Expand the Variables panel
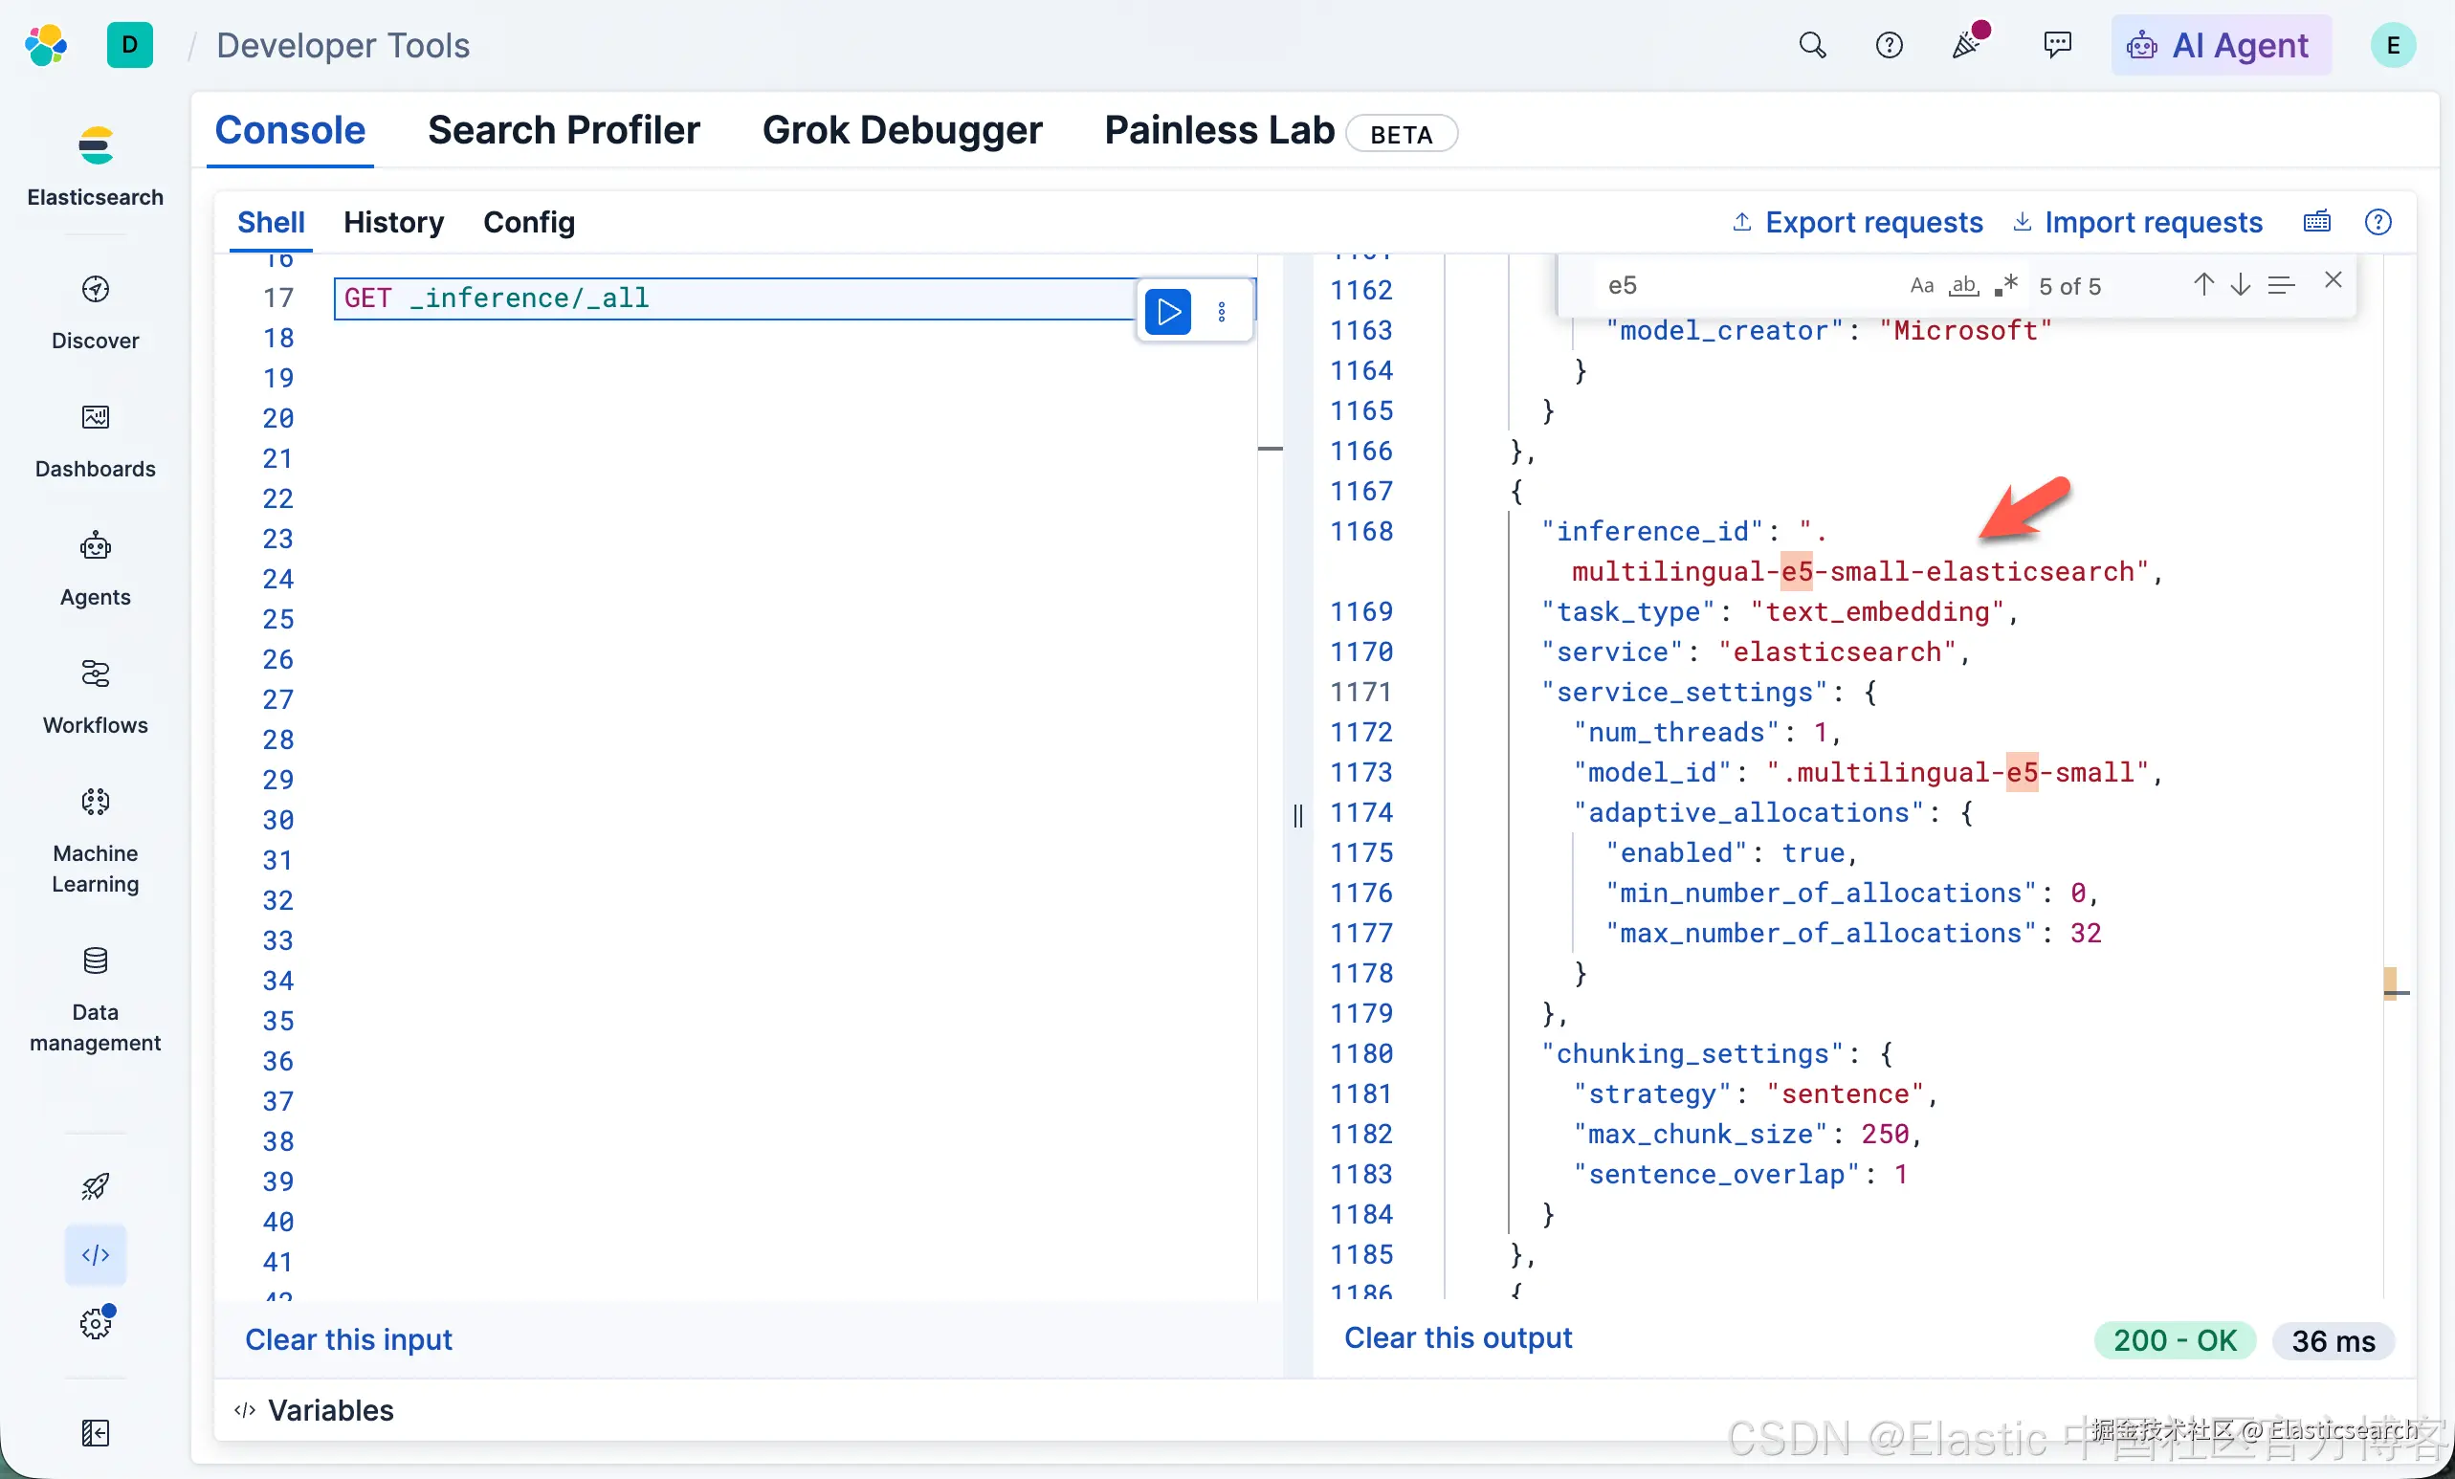The height and width of the screenshot is (1479, 2455). (x=314, y=1410)
